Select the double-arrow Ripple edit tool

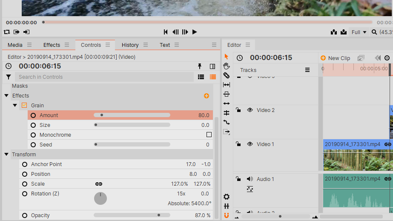pyautogui.click(x=227, y=103)
